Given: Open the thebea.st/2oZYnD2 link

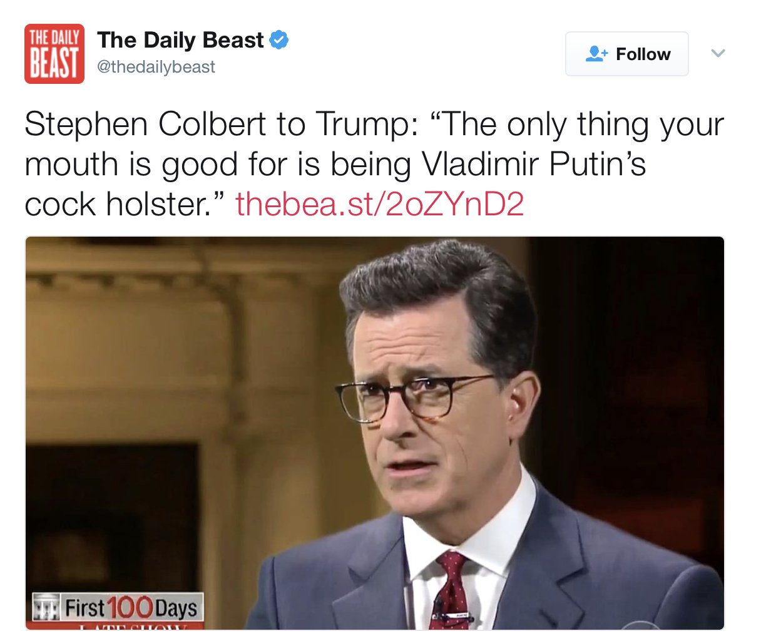Looking at the screenshot, I should (x=379, y=204).
